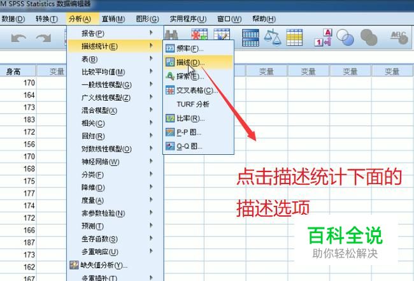Click the 缺失值分析 icon
The width and height of the screenshot is (414, 281).
(74, 265)
